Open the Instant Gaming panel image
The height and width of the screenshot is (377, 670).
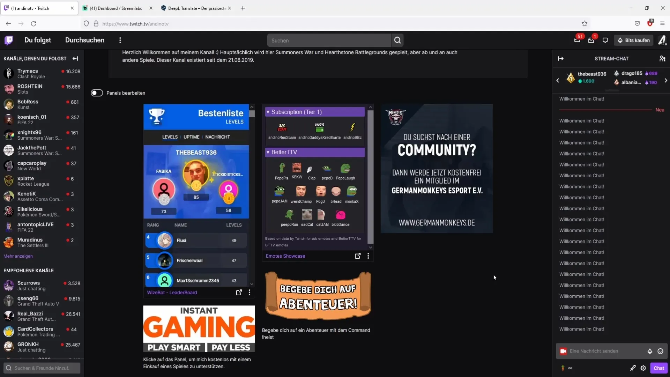pos(199,329)
